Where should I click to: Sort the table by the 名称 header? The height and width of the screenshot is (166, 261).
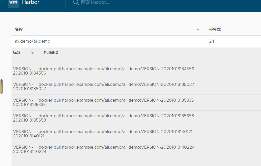[x=18, y=29]
